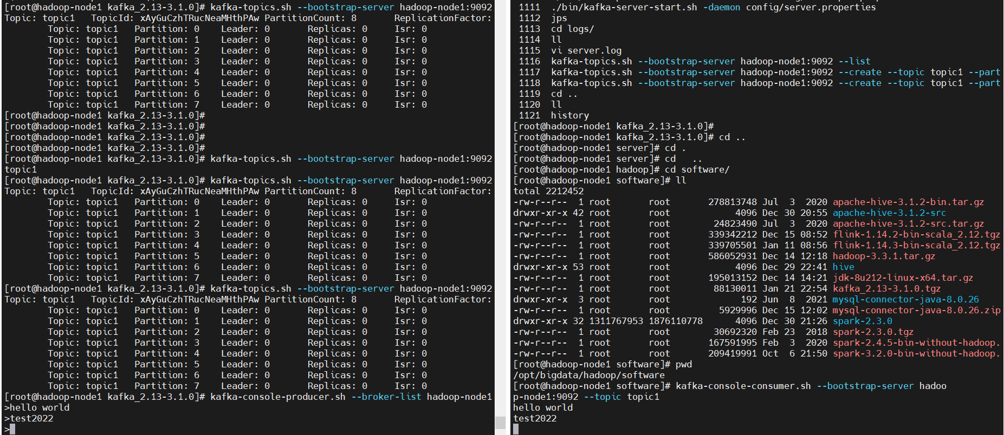Click the kafka-console-producer.sh command text
The width and height of the screenshot is (1004, 435).
click(x=278, y=397)
